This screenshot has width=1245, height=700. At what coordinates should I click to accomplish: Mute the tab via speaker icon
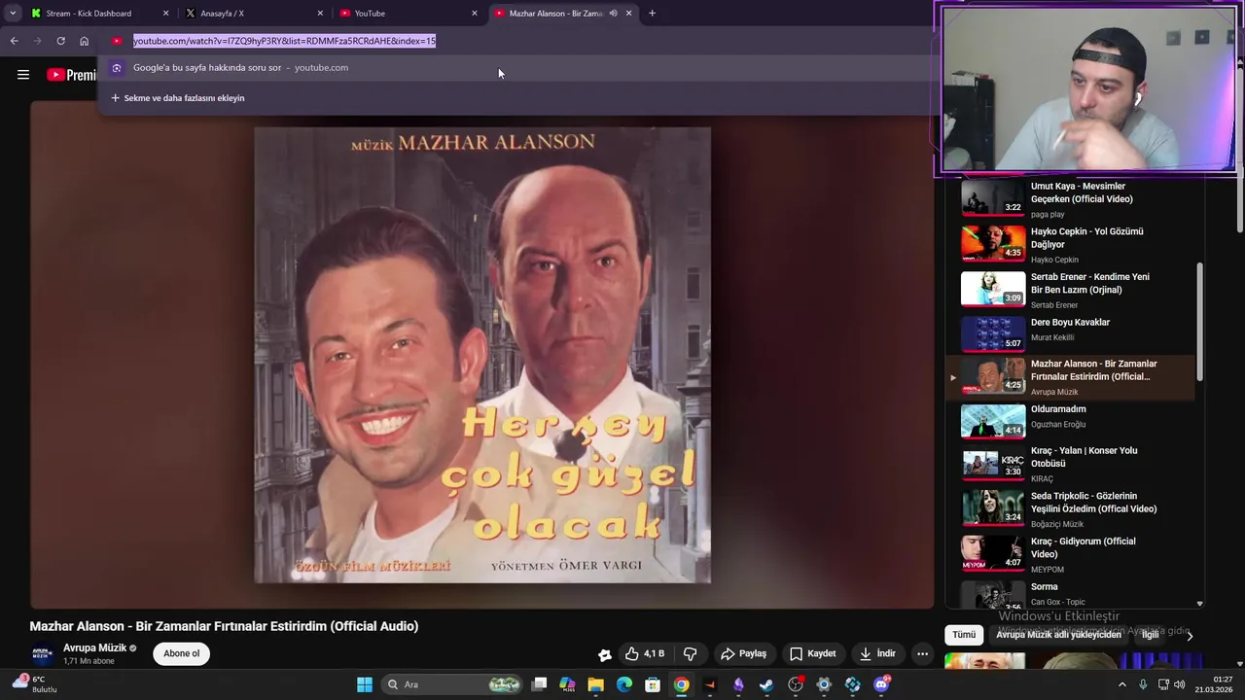pos(613,14)
